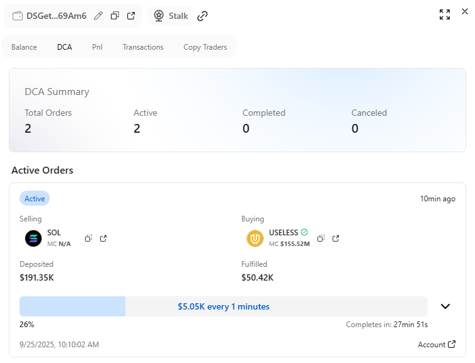Click the Completes in 27min 51s text
Image resolution: width=475 pixels, height=363 pixels.
pyautogui.click(x=387, y=325)
